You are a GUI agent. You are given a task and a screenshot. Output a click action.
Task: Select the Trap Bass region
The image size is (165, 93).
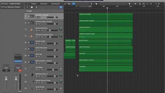106,68
